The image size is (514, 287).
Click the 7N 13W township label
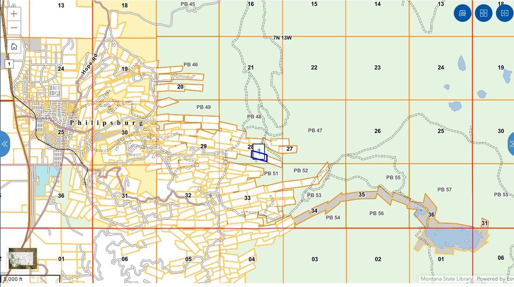pyautogui.click(x=283, y=38)
